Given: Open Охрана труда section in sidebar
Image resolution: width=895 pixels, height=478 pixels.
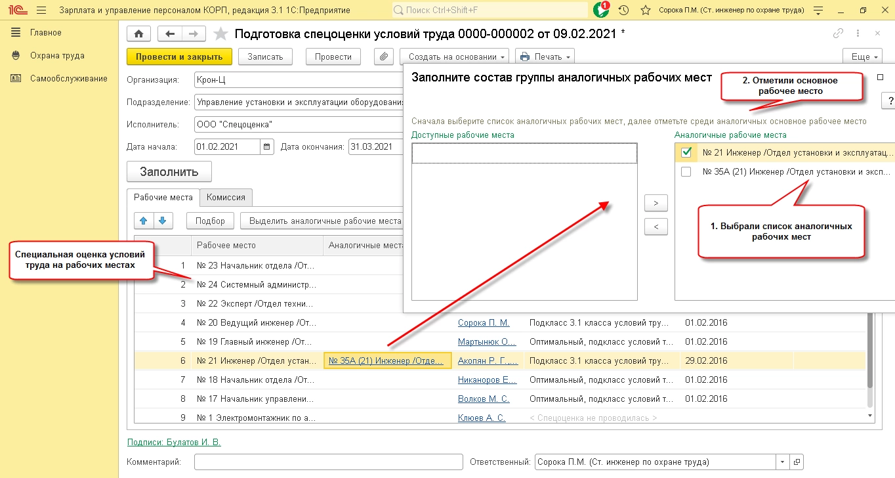Looking at the screenshot, I should pos(57,56).
